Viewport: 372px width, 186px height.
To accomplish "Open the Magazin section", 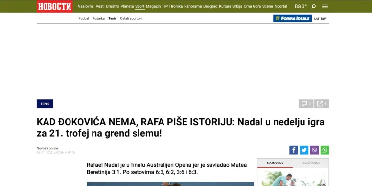I will tap(153, 7).
